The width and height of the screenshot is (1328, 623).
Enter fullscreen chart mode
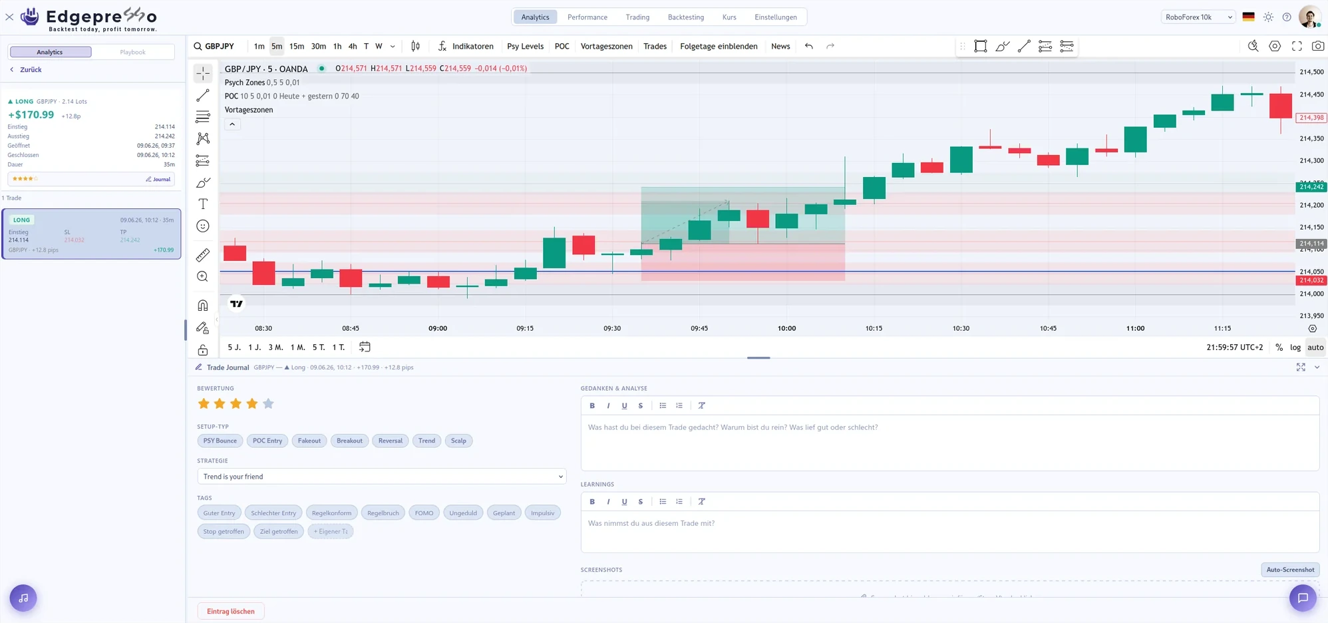click(1297, 46)
